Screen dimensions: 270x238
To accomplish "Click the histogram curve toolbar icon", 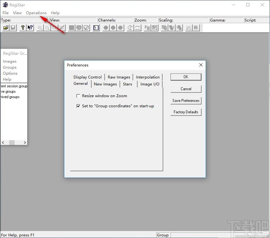I will 189,28.
